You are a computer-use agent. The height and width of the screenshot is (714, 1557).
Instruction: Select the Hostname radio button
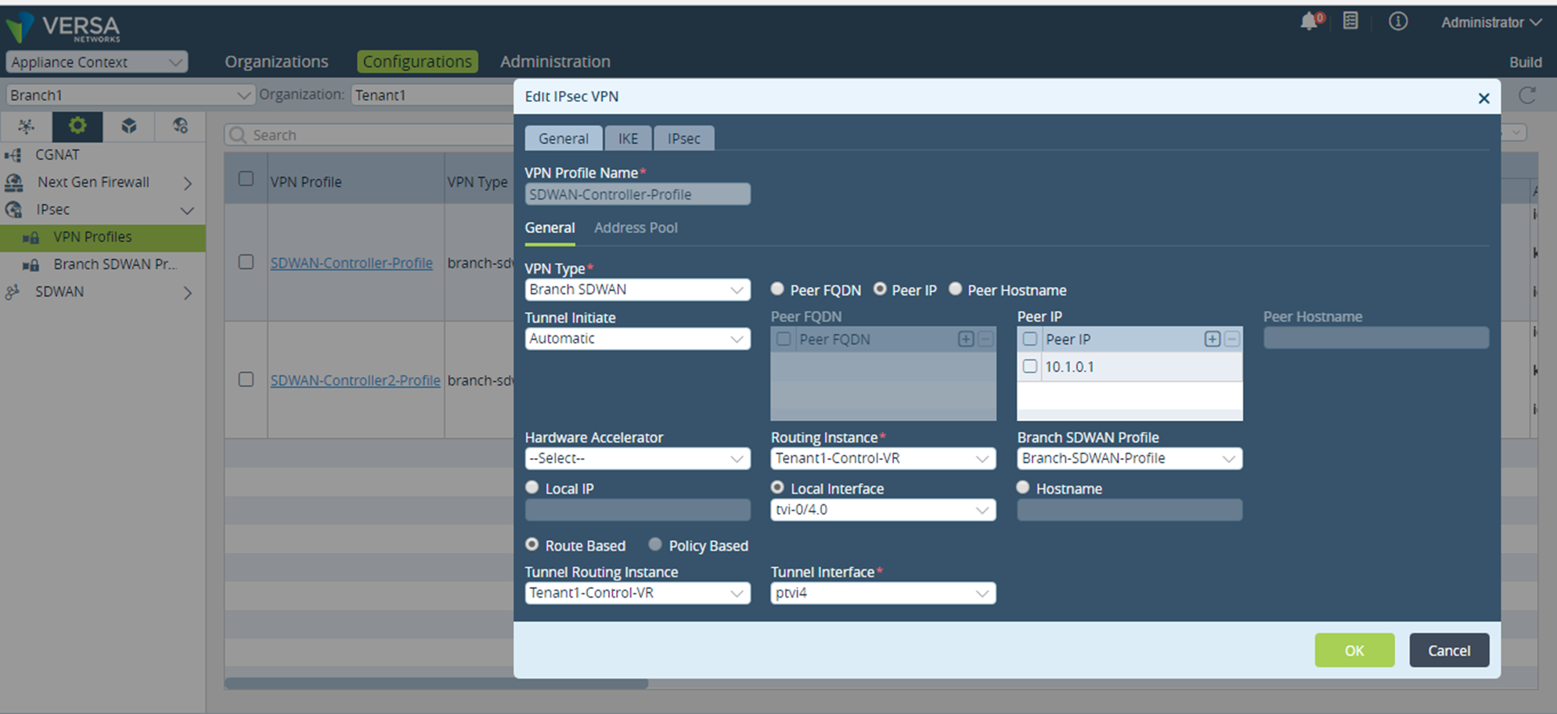pyautogui.click(x=1023, y=487)
